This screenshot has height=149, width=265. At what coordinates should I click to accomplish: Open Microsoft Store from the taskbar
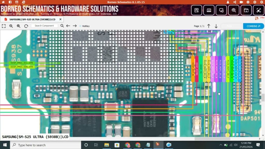pyautogui.click(x=117, y=145)
